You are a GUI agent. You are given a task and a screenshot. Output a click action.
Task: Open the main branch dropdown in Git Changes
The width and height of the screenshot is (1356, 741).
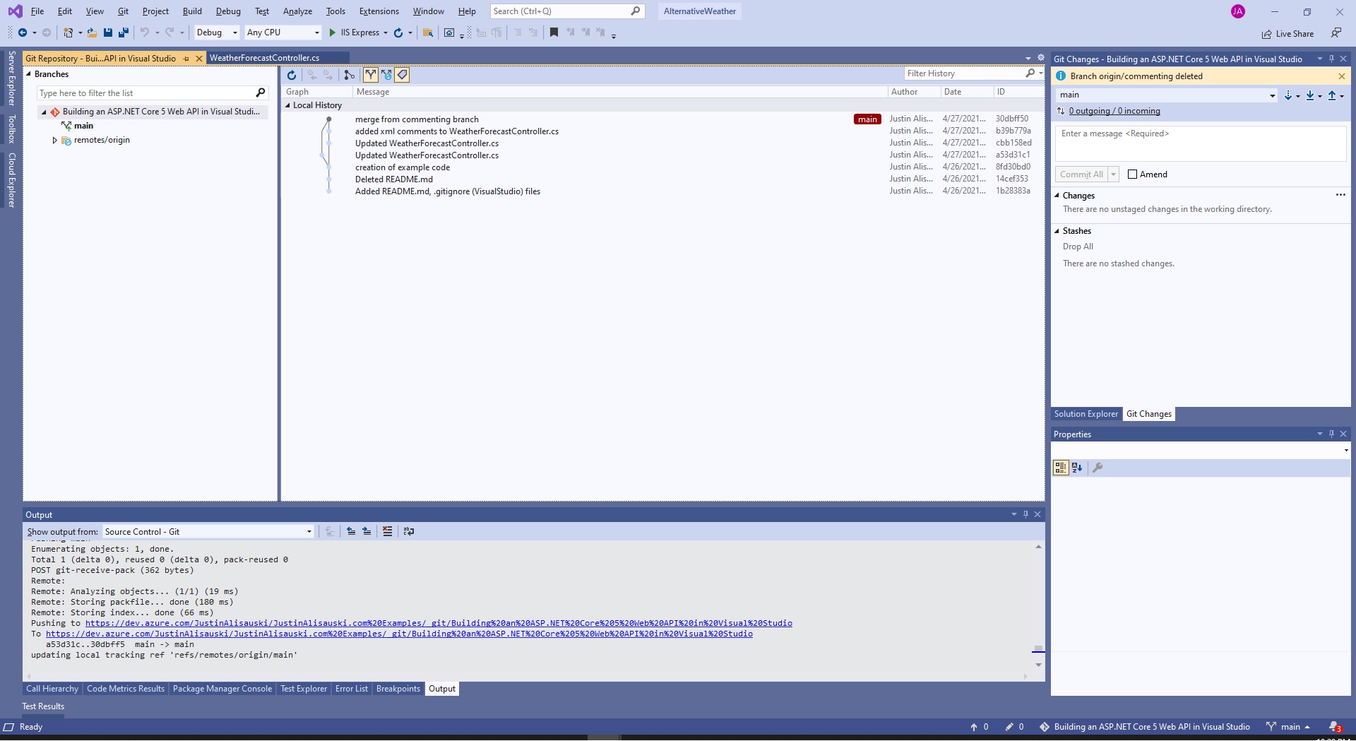1167,95
